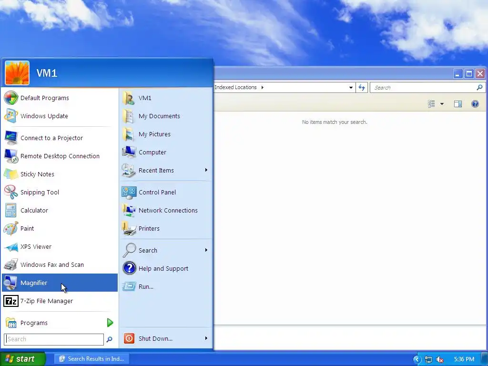This screenshot has width=488, height=366.
Task: Close the search results window
Action: click(480, 74)
